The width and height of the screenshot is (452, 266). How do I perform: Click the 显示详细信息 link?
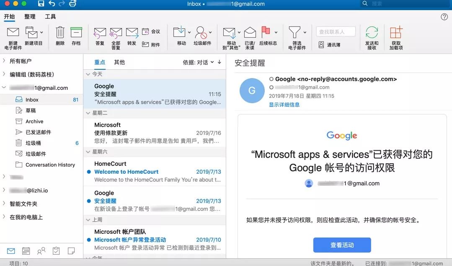click(284, 104)
